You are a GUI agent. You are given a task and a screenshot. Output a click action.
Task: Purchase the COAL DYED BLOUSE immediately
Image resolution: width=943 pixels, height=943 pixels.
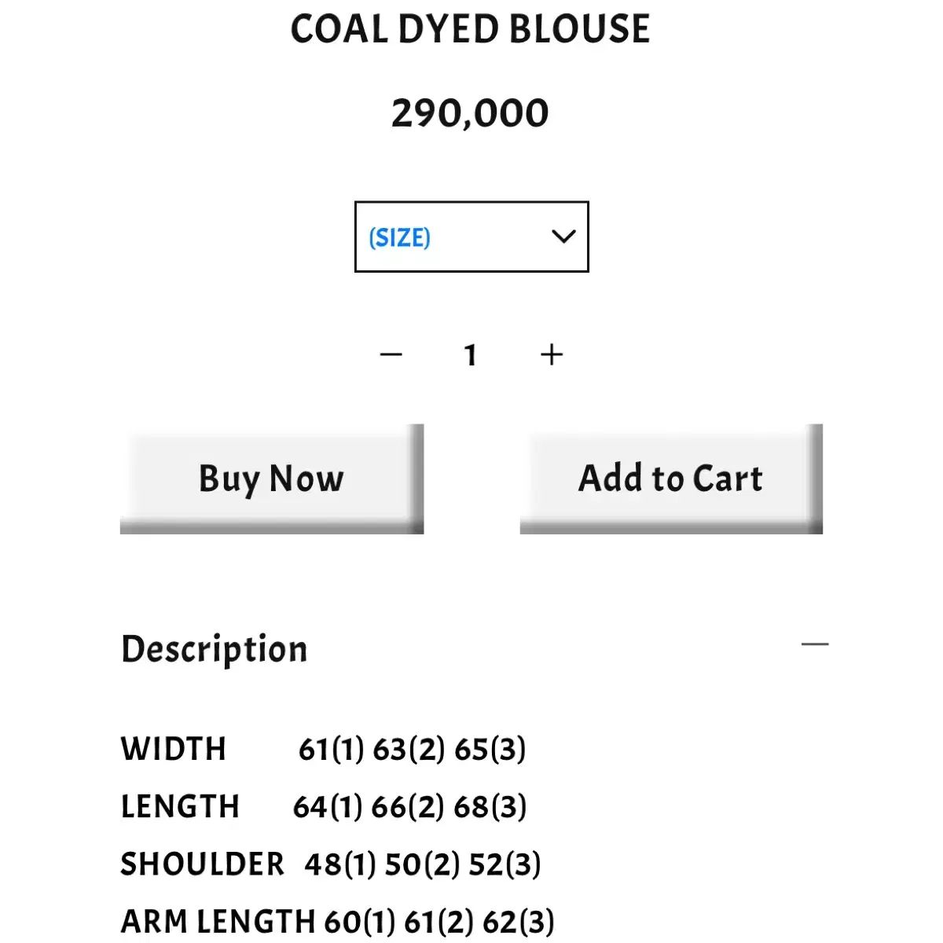click(272, 478)
